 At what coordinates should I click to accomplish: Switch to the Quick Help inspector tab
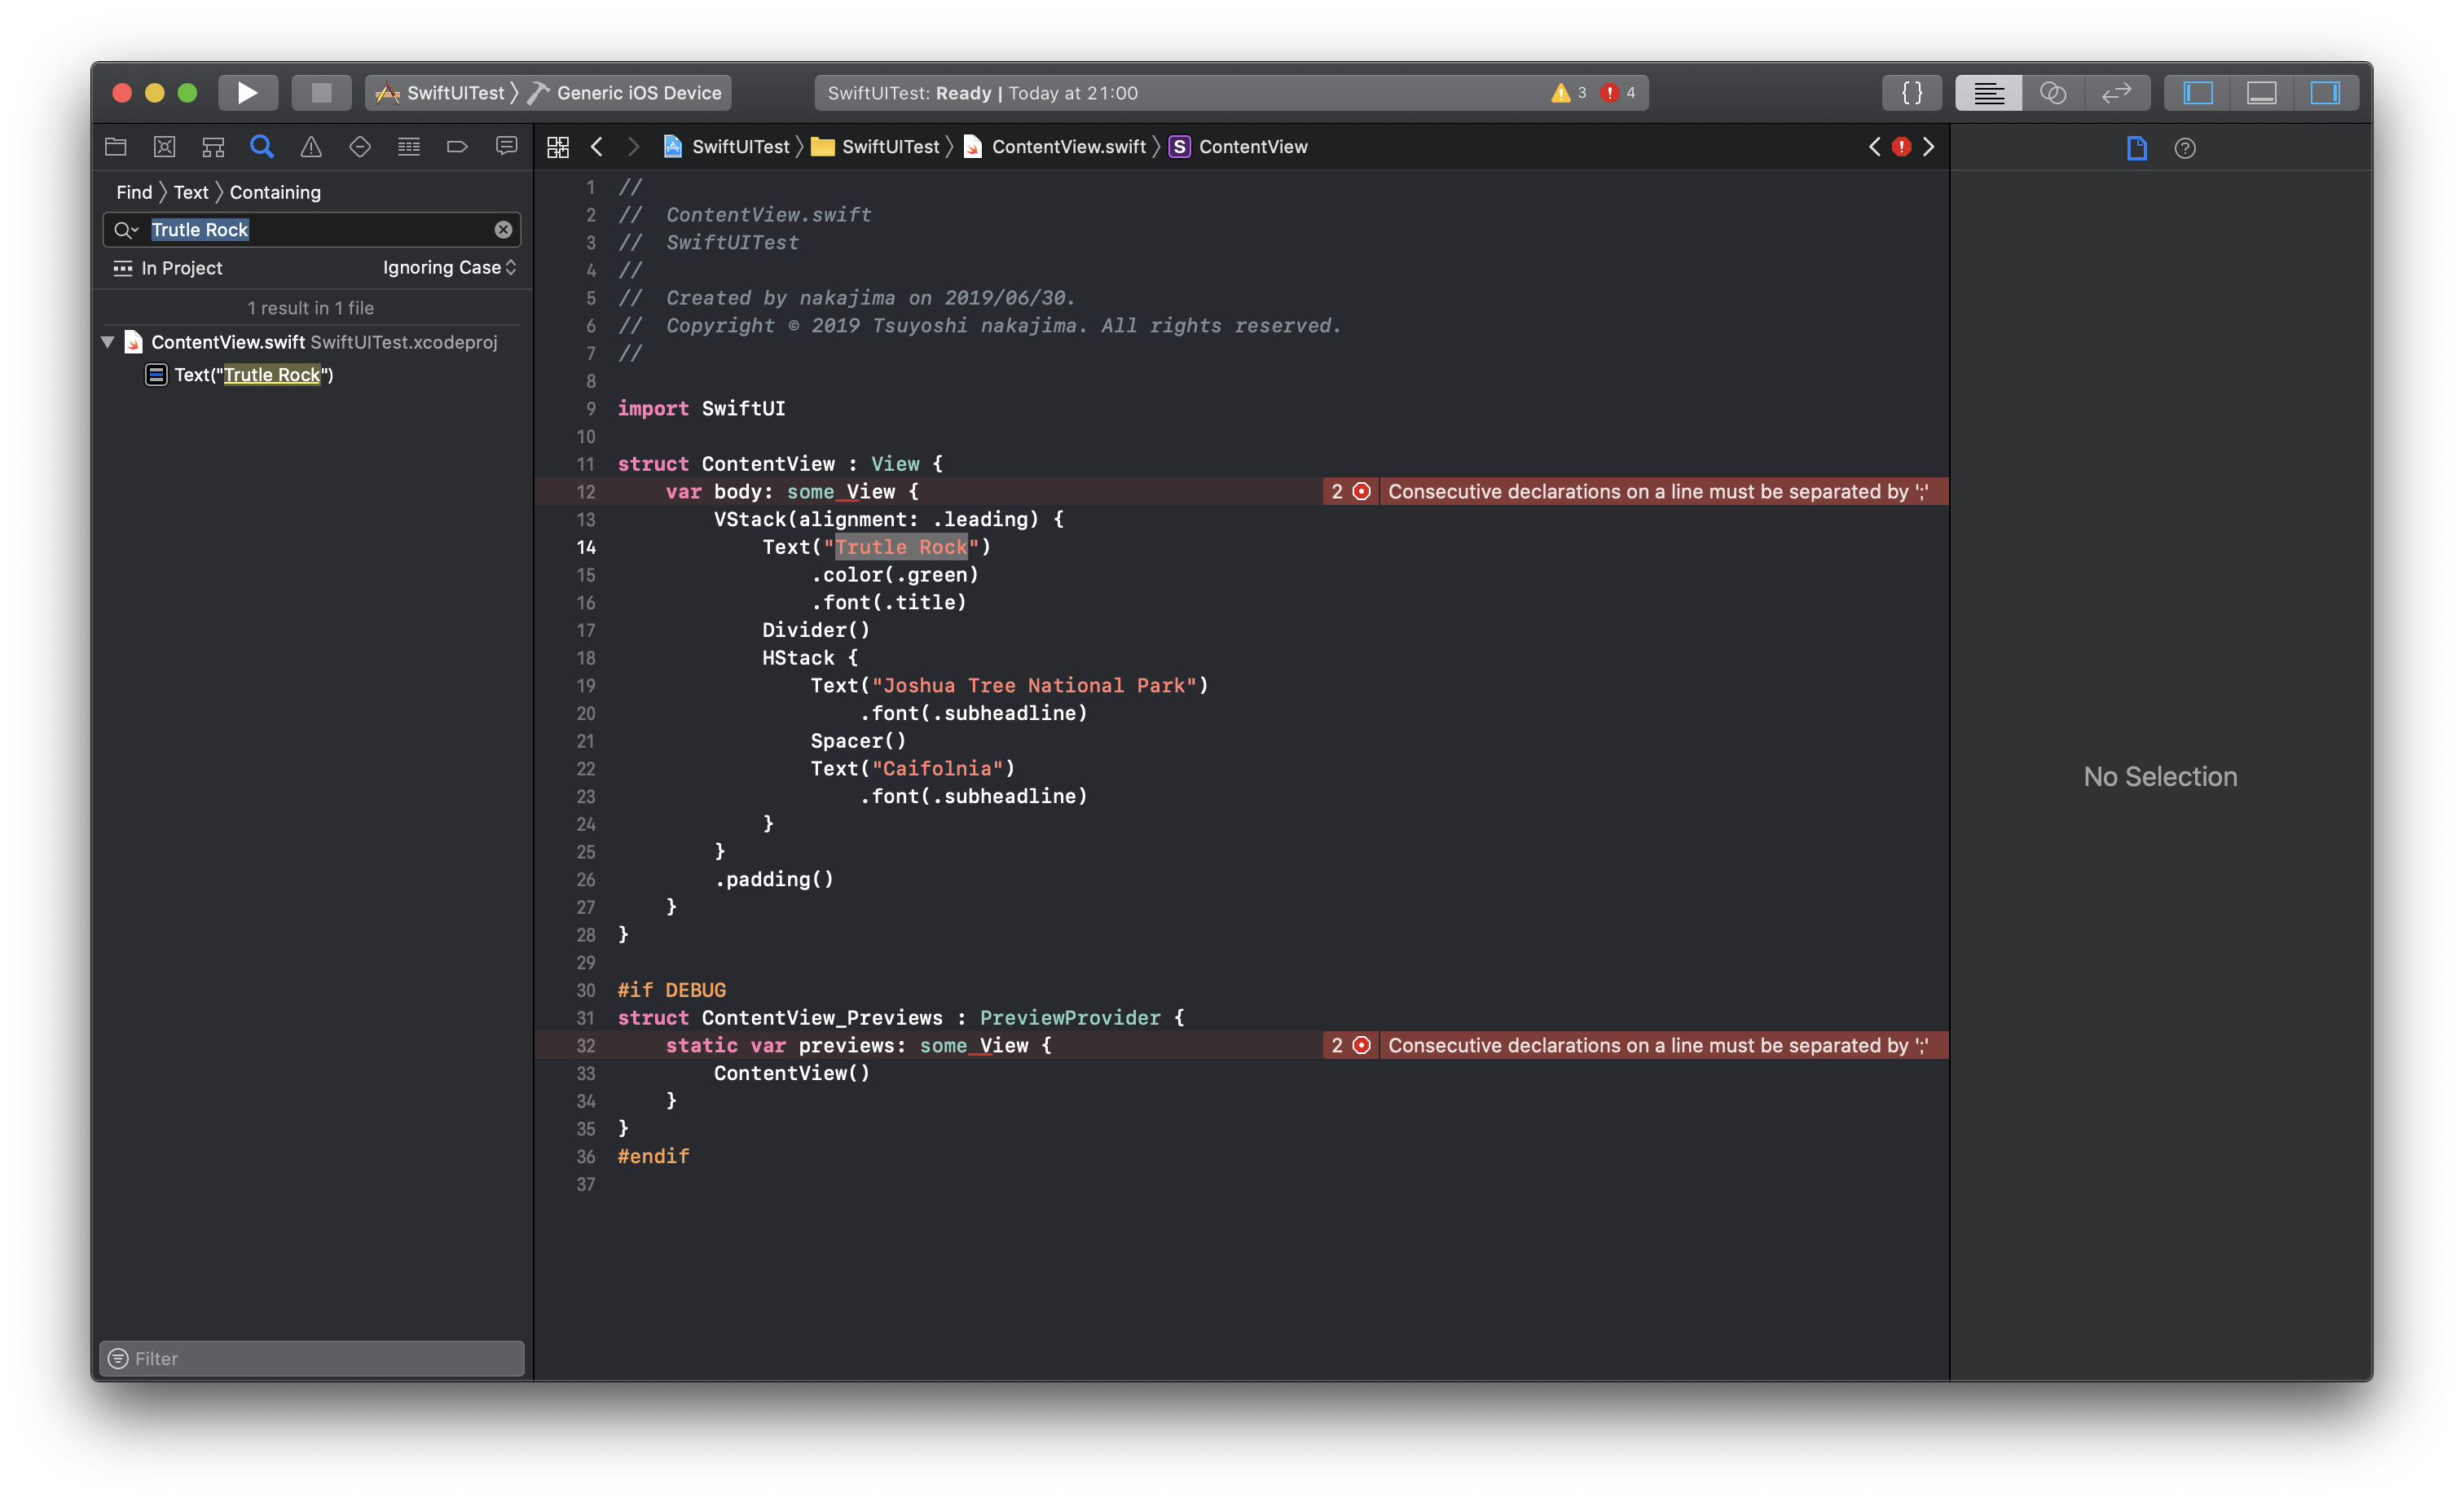(x=2185, y=148)
